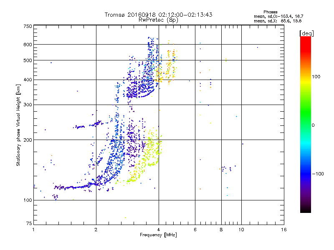The height and width of the screenshot is (250, 334).
Task: Click the '400' y-axis tick label
Action: [x=28, y=80]
